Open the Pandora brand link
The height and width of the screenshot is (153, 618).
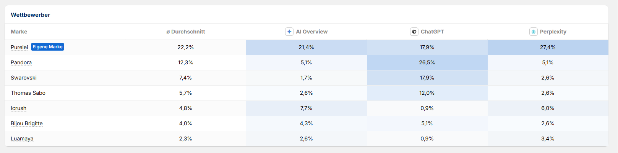[21, 62]
